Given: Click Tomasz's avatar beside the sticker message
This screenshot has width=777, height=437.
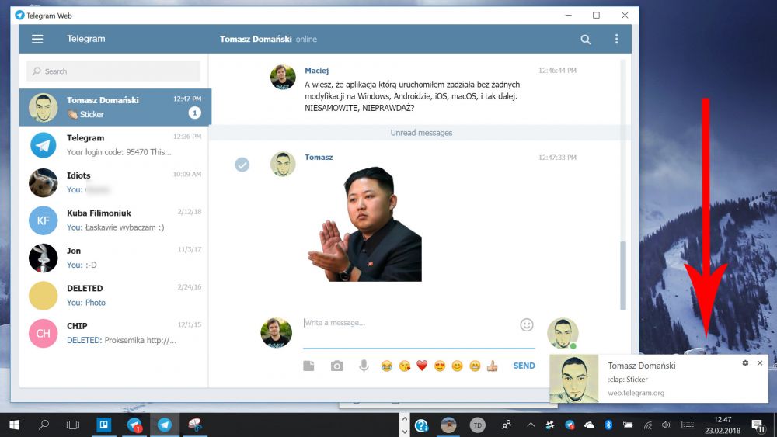Looking at the screenshot, I should click(283, 164).
